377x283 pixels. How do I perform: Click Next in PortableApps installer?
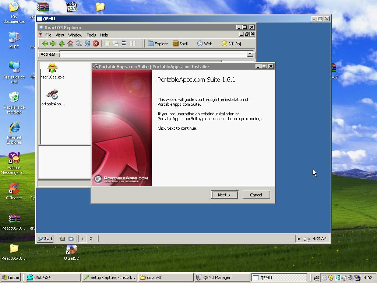pyautogui.click(x=224, y=195)
